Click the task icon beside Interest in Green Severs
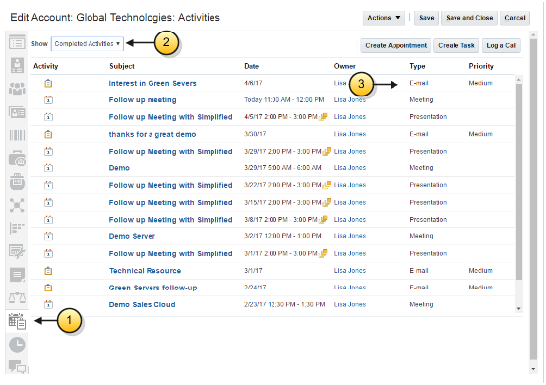This screenshot has height=385, width=546. (x=48, y=84)
